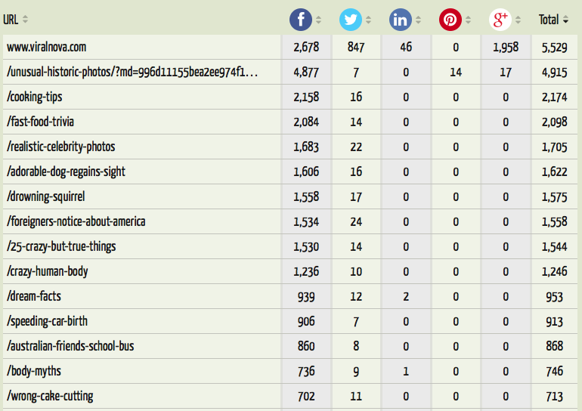Click the Twitter bird icon header

pos(351,20)
